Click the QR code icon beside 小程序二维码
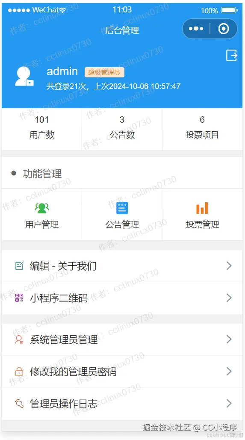This screenshot has height=440, width=245. (x=19, y=298)
